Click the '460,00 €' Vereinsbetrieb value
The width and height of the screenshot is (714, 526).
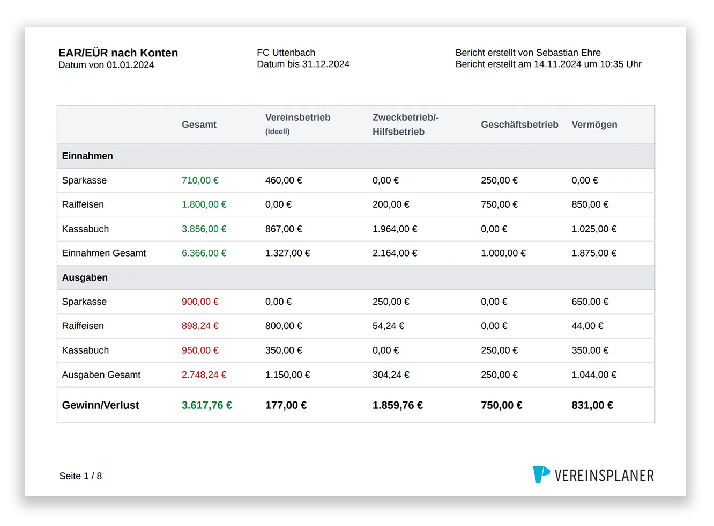[x=284, y=180]
